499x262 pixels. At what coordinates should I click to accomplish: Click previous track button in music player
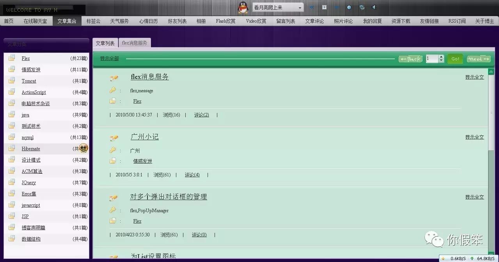click(x=312, y=7)
